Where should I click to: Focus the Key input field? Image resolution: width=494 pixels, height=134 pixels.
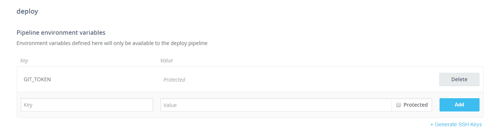click(x=87, y=105)
